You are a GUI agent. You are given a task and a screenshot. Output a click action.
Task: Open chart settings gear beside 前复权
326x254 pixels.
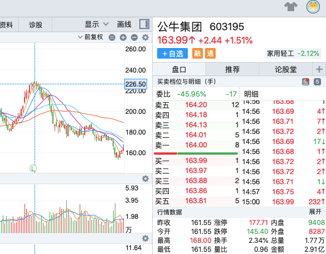point(145,37)
